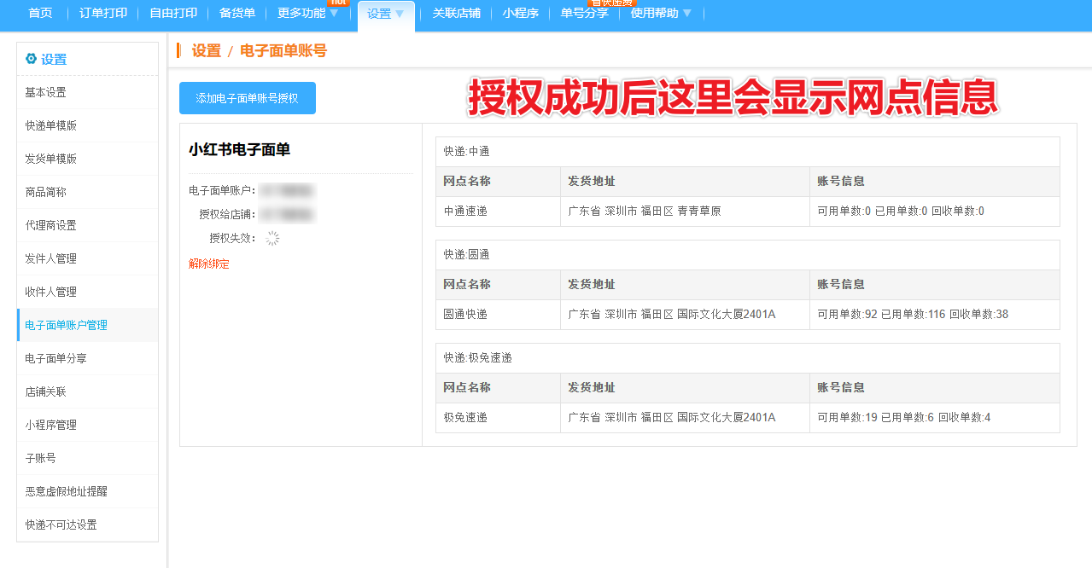Go to 发件人管理 in the sidebar
This screenshot has height=568, width=1092.
coord(87,258)
